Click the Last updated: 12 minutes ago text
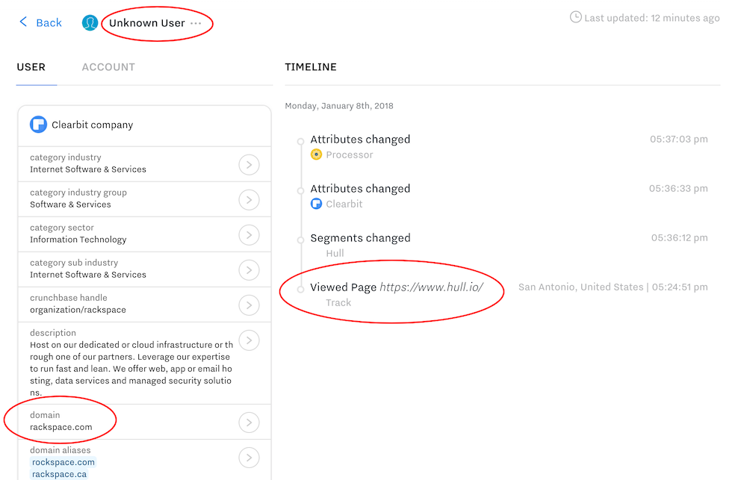747x480 pixels. click(x=651, y=18)
